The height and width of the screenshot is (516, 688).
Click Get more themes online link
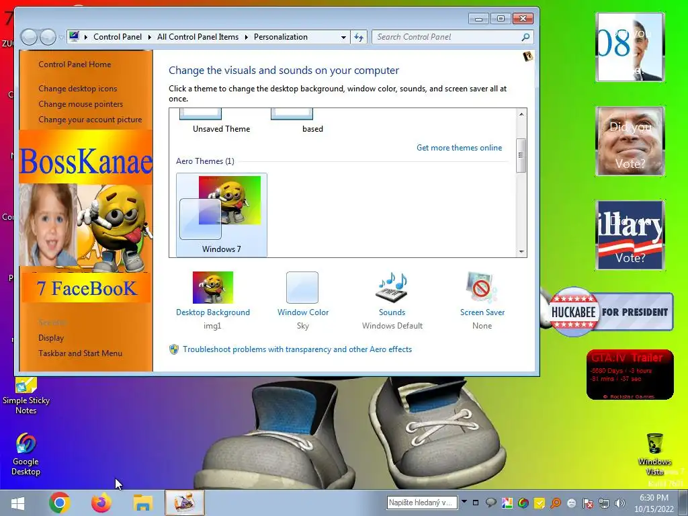pyautogui.click(x=460, y=147)
